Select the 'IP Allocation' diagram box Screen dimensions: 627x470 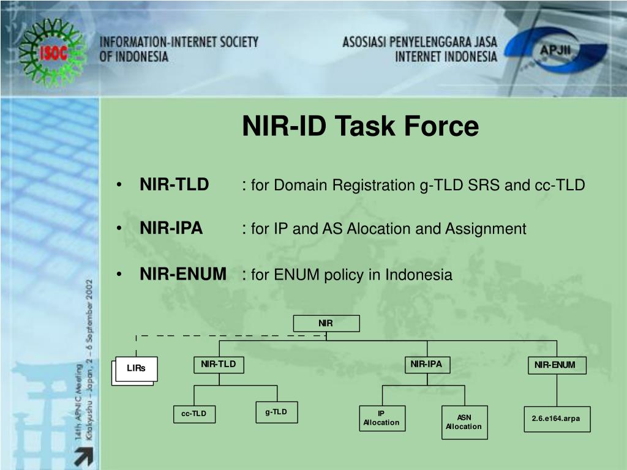pos(382,418)
